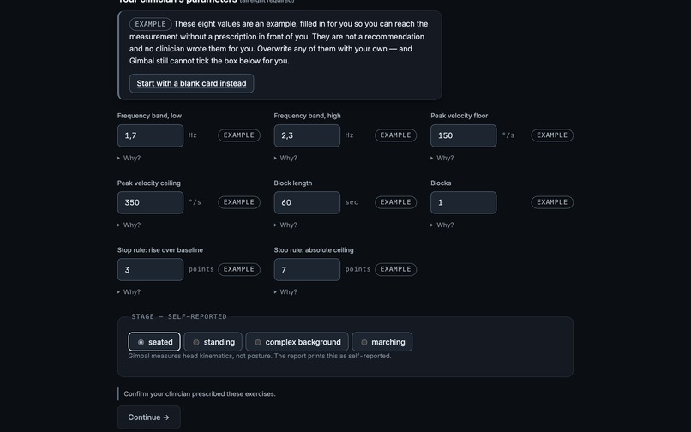Viewport: 691px width, 432px height.
Task: Expand Why? under Peak velocity floor
Action: pos(442,158)
